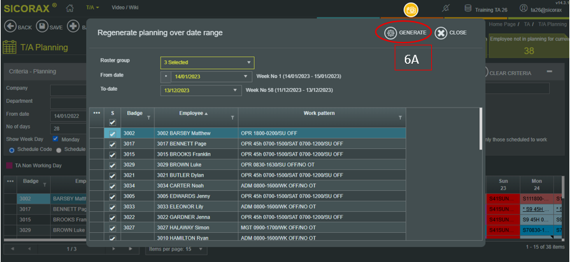Screen dimensions: 570x262
Task: Go to first page in pager
Action: (x=12, y=249)
